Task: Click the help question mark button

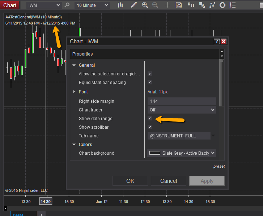Action: click(x=217, y=41)
